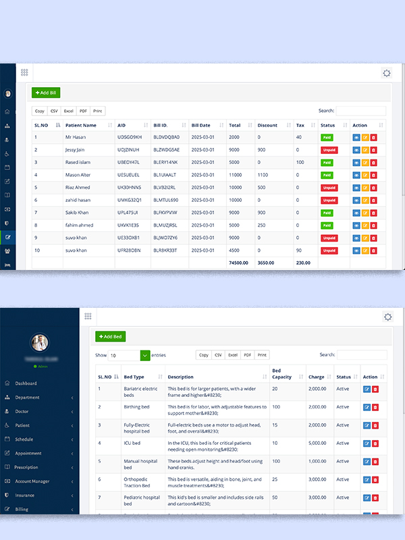The width and height of the screenshot is (405, 540).
Task: Click the Add Bill button
Action: pos(46,92)
